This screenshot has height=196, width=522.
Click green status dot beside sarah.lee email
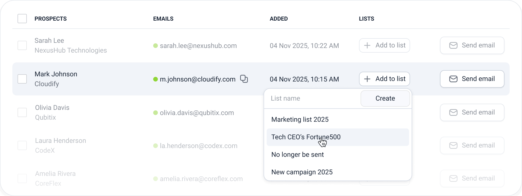156,46
